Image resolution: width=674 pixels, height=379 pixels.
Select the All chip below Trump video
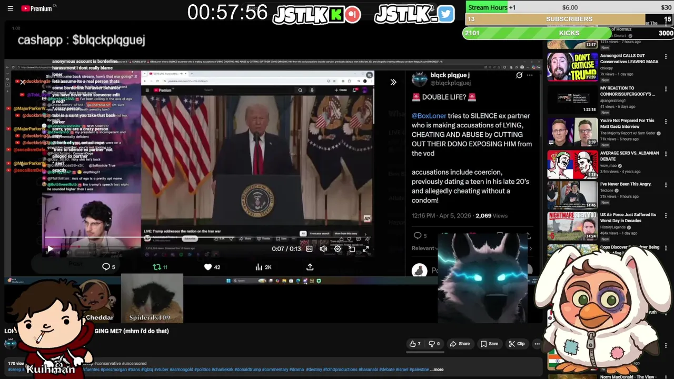click(303, 233)
